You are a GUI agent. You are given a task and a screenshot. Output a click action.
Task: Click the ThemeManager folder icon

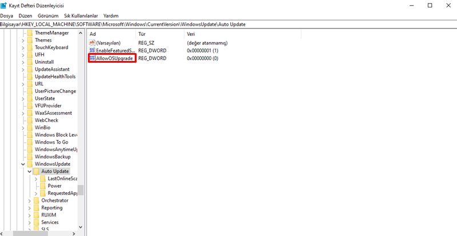click(x=30, y=33)
